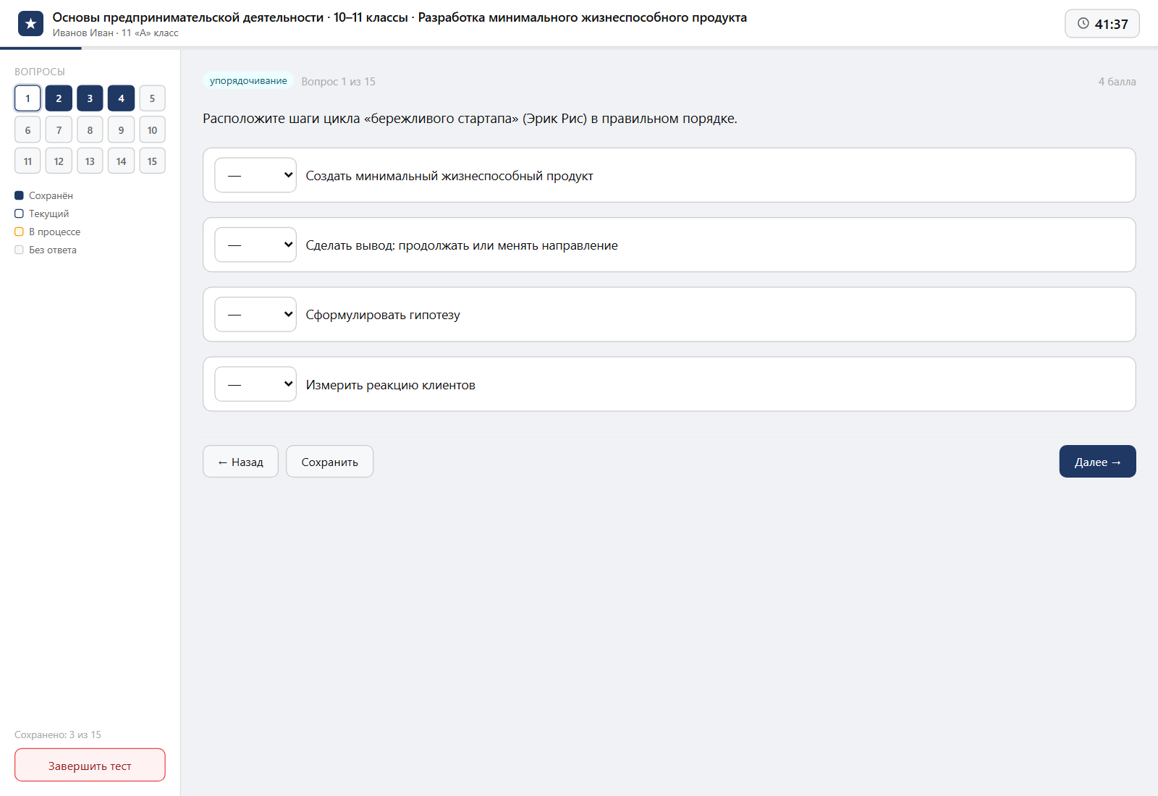This screenshot has width=1158, height=796.
Task: Click the question text about бережливого стартапа
Action: [470, 119]
